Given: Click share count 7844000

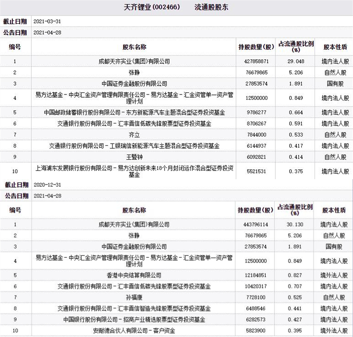Looking at the screenshot, I should pyautogui.click(x=257, y=135).
